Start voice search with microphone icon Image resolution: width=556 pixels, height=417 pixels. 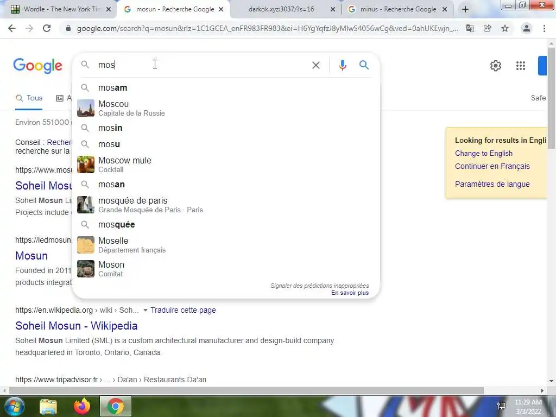pos(342,65)
